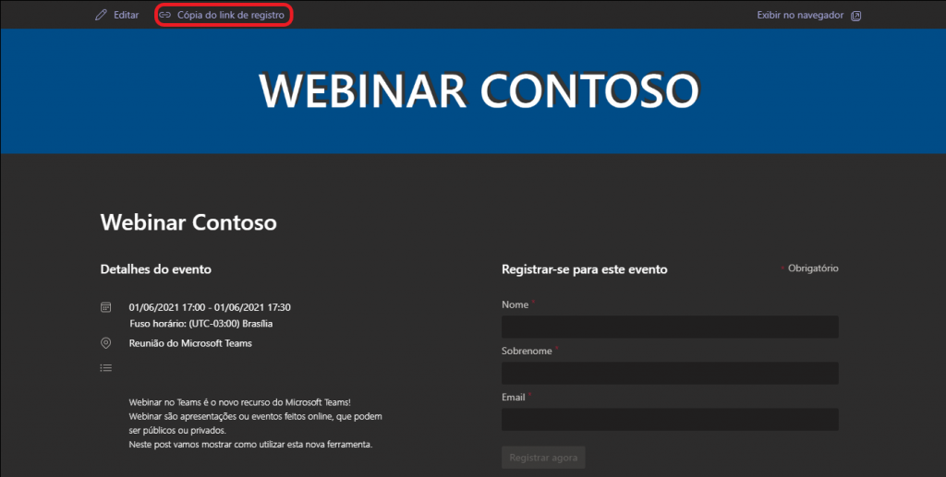The height and width of the screenshot is (477, 946).
Task: Click the Sobrenome field label
Action: [x=527, y=351]
